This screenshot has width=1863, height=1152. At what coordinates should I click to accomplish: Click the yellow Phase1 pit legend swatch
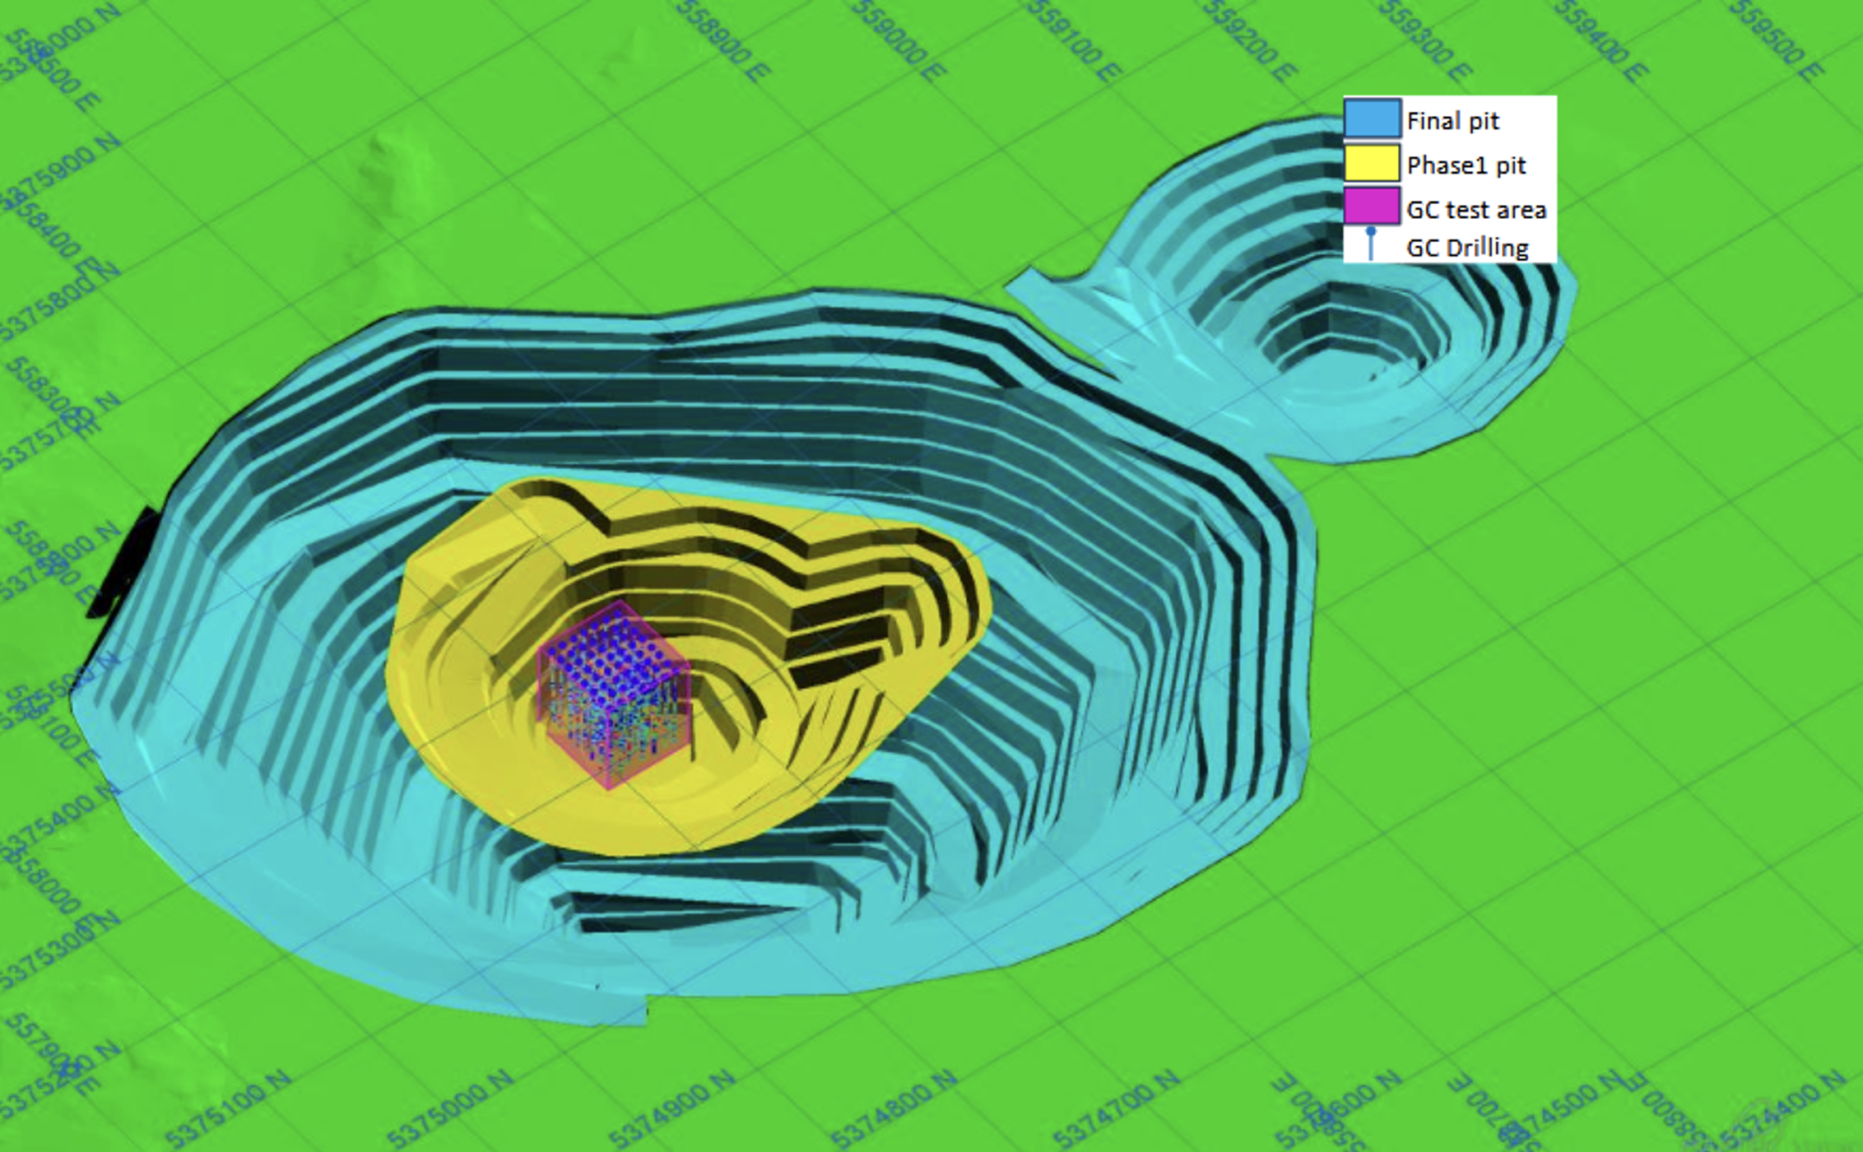[1372, 162]
